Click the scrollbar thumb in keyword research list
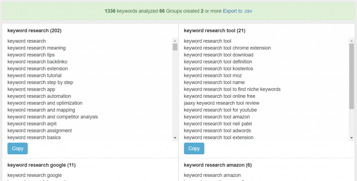This screenshot has height=181, width=357. (x=175, y=47)
